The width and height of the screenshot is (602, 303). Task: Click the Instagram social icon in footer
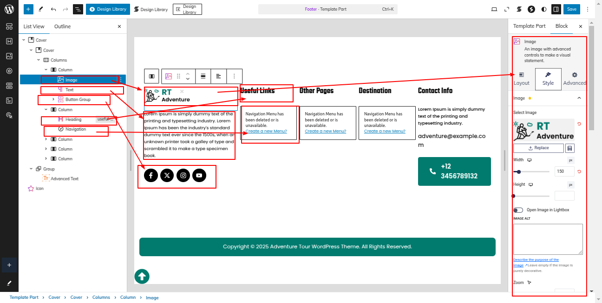pos(183,176)
